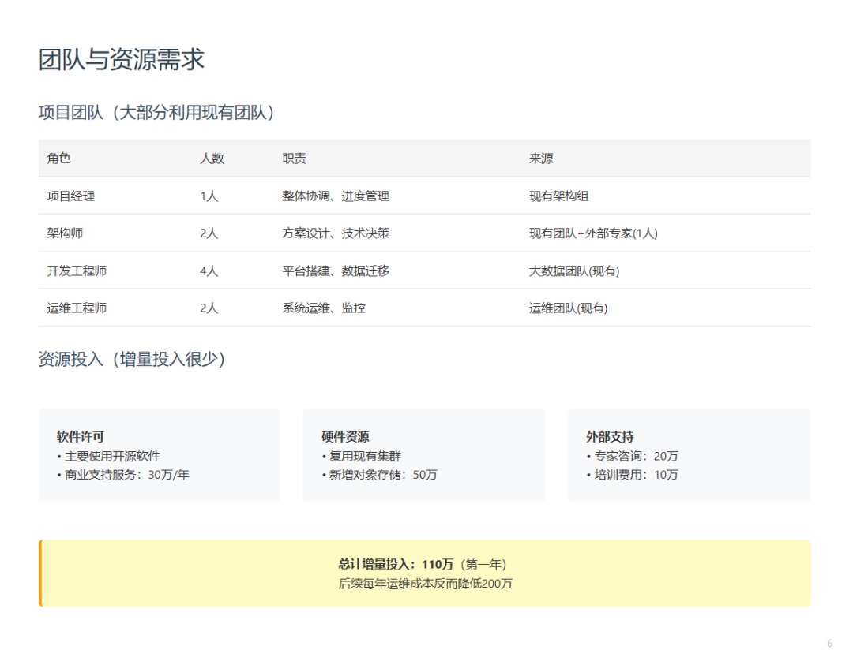The width and height of the screenshot is (853, 661).
Task: Click 运维团队(现有) cell
Action: (569, 308)
